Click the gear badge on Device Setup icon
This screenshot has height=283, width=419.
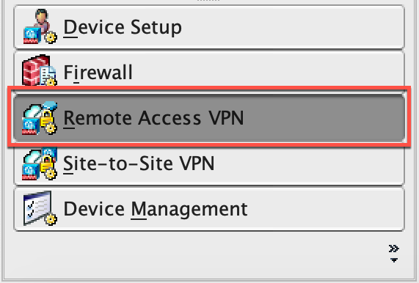pos(51,37)
